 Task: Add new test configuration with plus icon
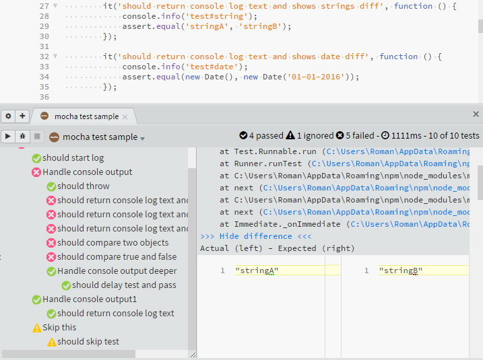click(22, 116)
